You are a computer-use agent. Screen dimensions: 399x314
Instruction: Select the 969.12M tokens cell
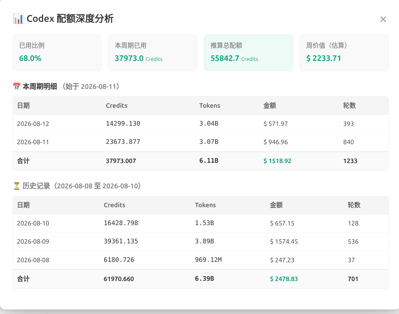coord(208,260)
